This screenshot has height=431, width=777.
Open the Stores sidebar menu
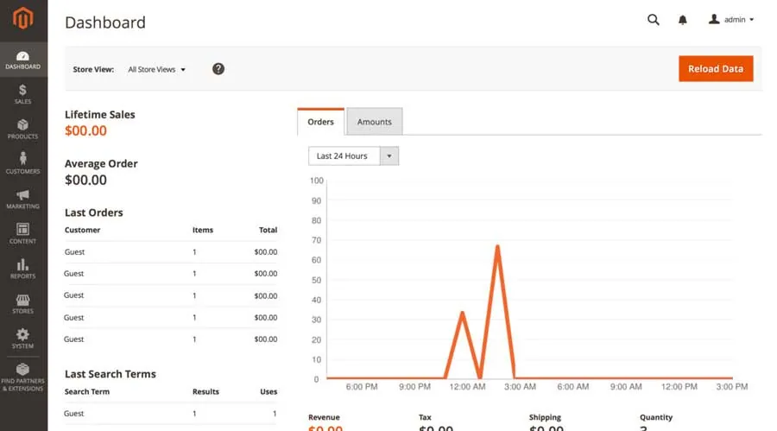coord(22,303)
